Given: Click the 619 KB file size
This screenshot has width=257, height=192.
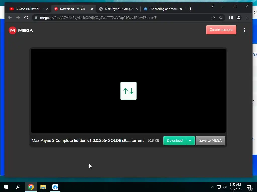Looking at the screenshot, I should pos(153,140).
